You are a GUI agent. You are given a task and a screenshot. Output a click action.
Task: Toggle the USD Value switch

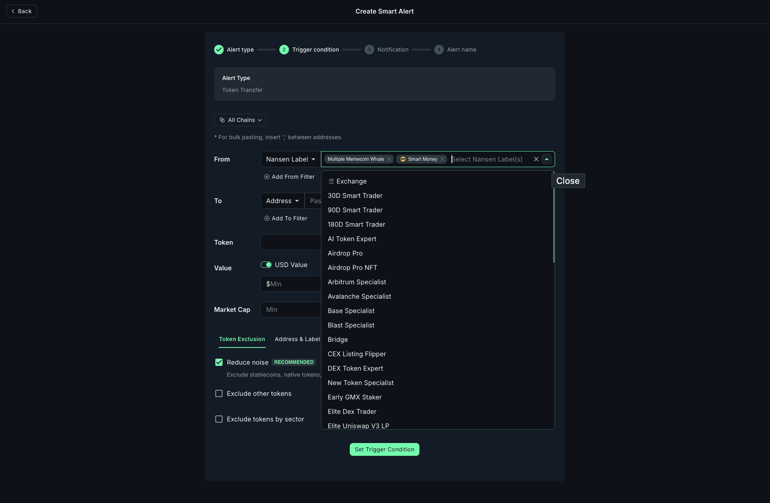click(266, 265)
